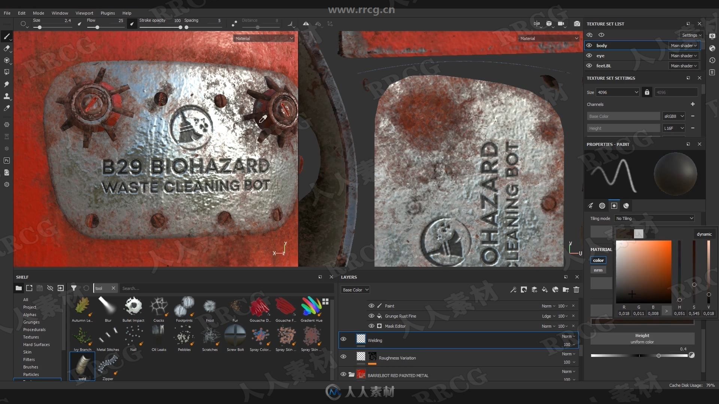Click the Photoshop export icon in left toolbar
719x404 pixels.
pos(6,160)
